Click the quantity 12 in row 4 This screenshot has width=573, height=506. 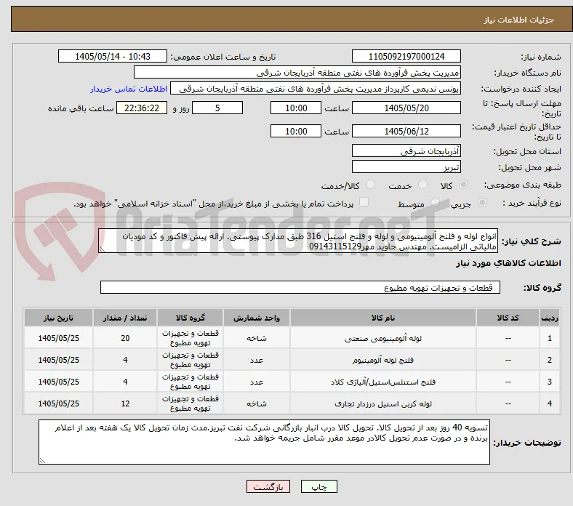125,403
